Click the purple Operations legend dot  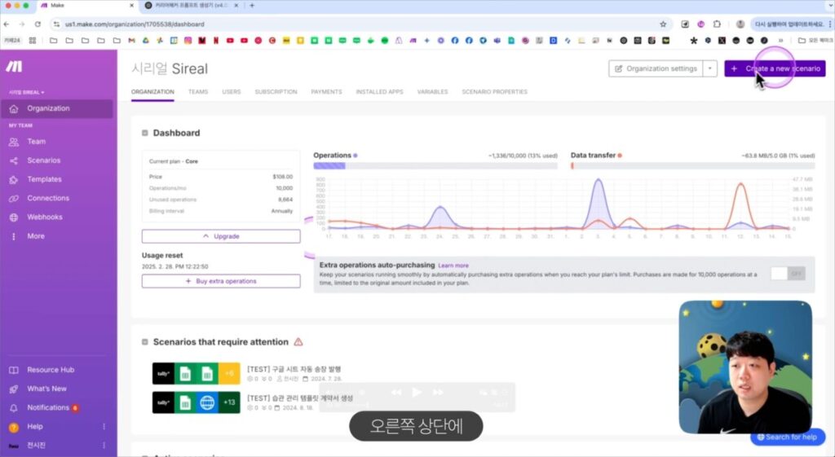pos(356,156)
